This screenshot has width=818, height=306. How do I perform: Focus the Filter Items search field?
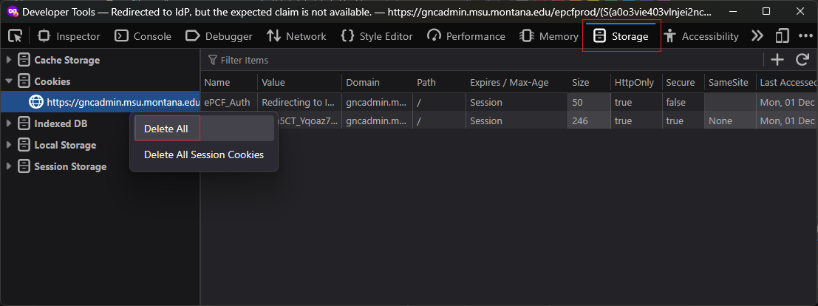click(480, 60)
